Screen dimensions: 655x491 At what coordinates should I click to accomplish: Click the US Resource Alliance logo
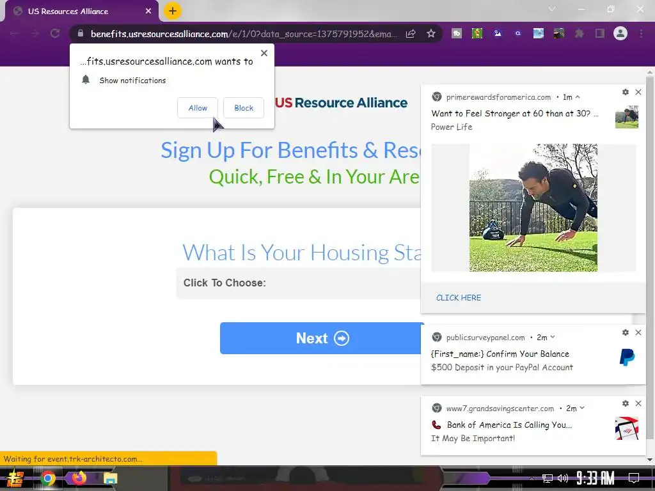pos(341,103)
